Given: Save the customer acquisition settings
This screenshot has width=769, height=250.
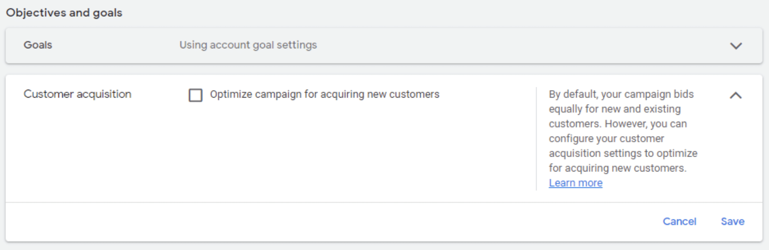Looking at the screenshot, I should point(732,222).
